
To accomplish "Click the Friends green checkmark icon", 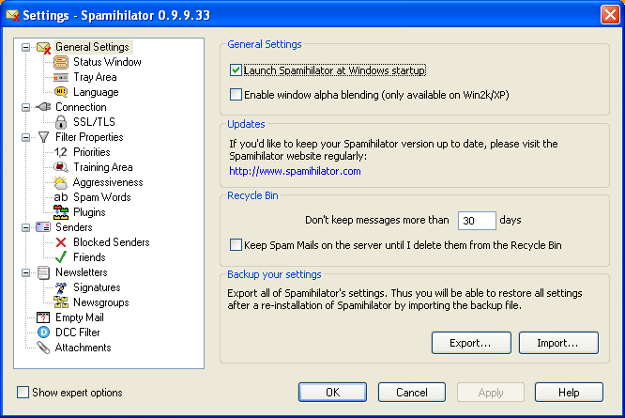I will tap(61, 257).
